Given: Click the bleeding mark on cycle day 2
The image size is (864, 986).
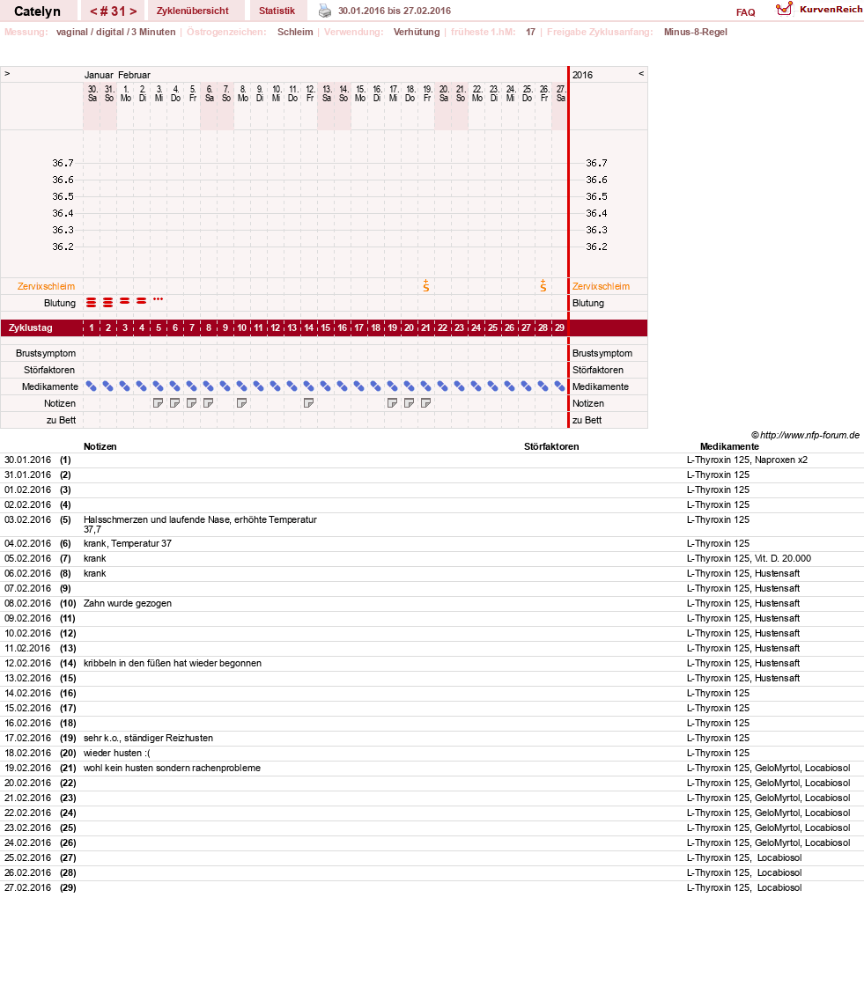Looking at the screenshot, I should pos(108,303).
